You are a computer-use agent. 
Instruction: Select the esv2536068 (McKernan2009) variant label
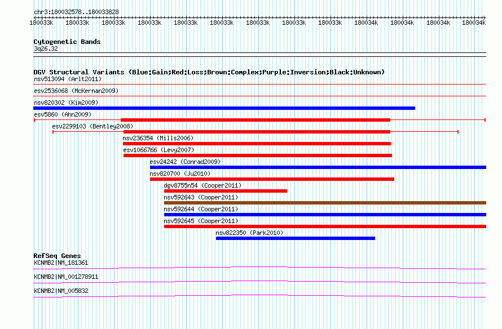pyautogui.click(x=76, y=91)
